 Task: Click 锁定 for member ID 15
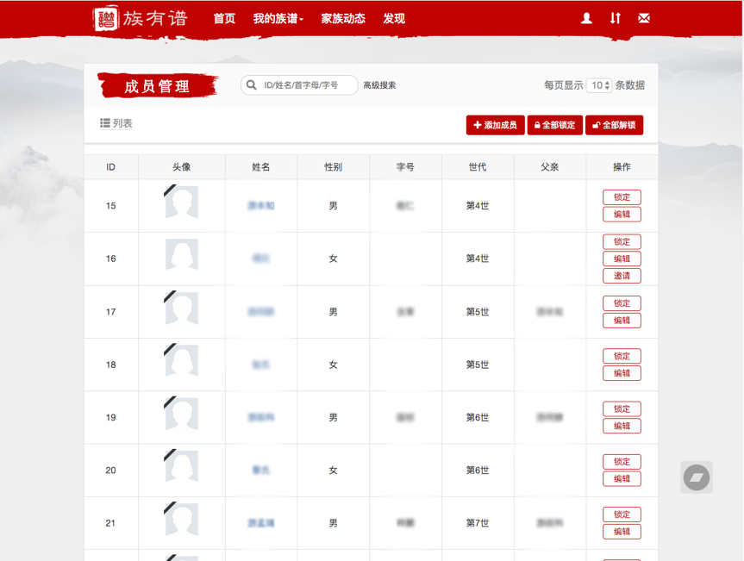(x=622, y=196)
